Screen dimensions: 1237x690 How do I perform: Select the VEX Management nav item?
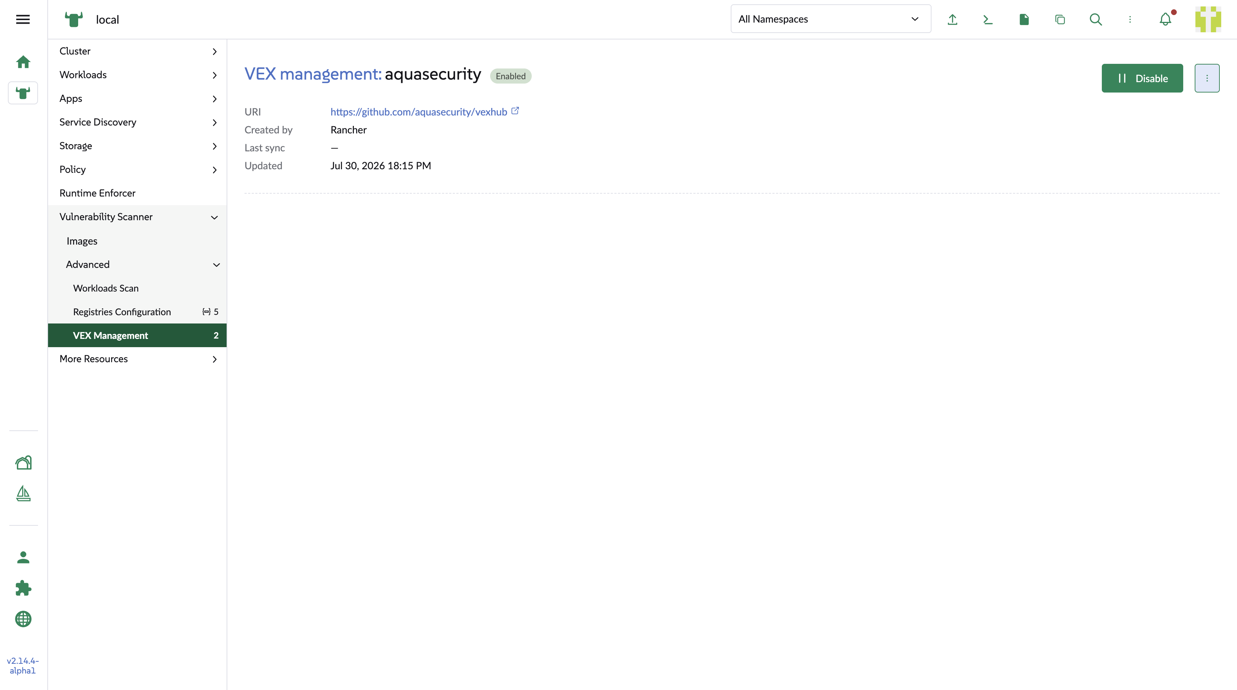(x=137, y=336)
